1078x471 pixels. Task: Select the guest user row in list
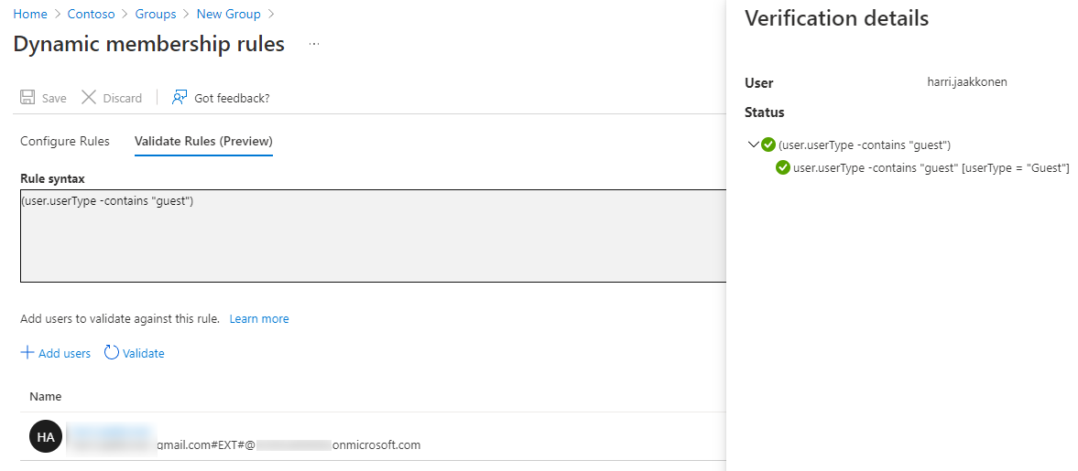(x=366, y=437)
